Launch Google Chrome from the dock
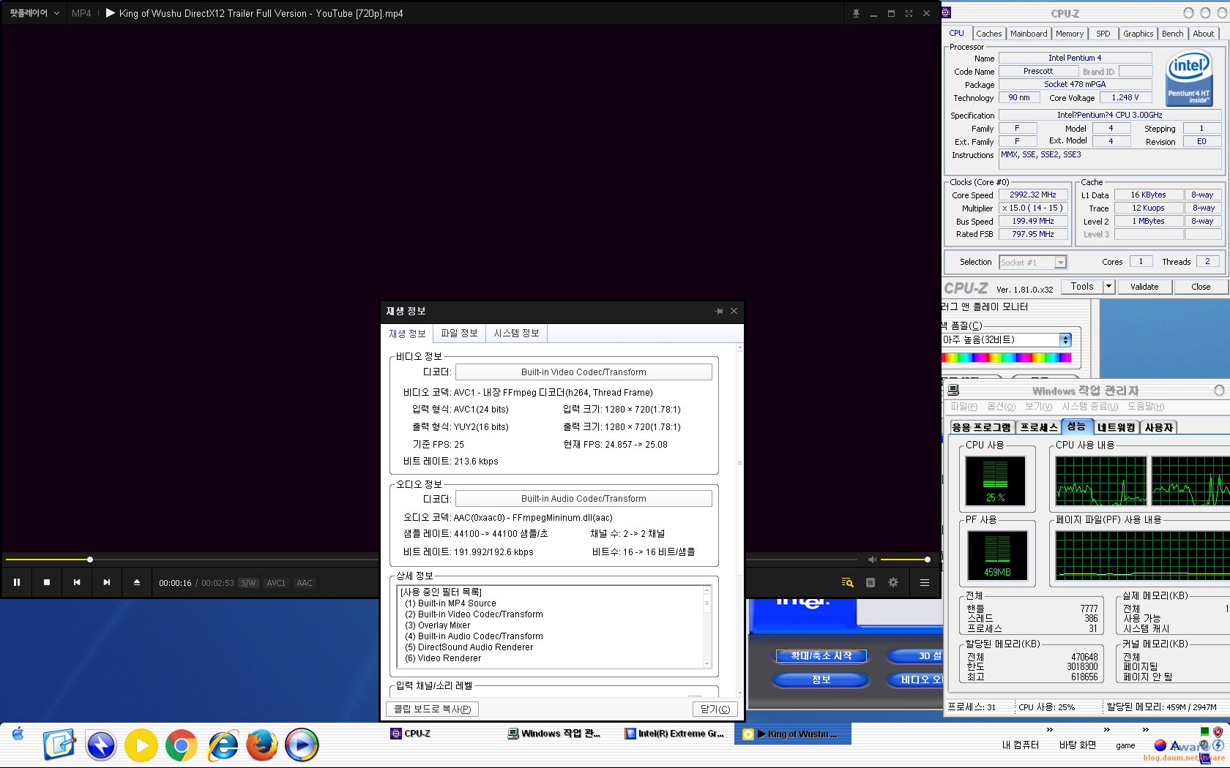This screenshot has height=768, width=1230. [181, 745]
